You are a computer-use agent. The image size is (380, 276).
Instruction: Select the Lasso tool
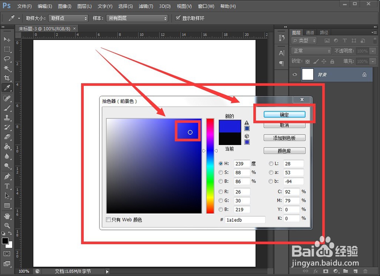point(7,59)
